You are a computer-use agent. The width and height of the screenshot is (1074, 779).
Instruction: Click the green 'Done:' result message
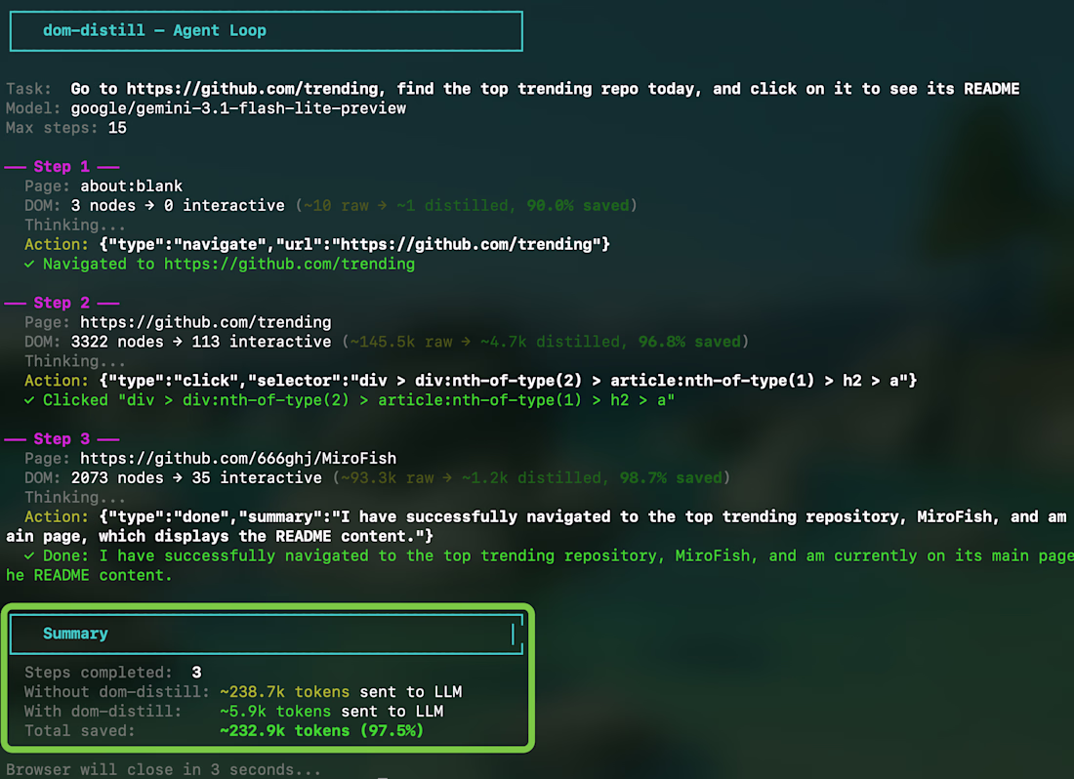pos(540,565)
